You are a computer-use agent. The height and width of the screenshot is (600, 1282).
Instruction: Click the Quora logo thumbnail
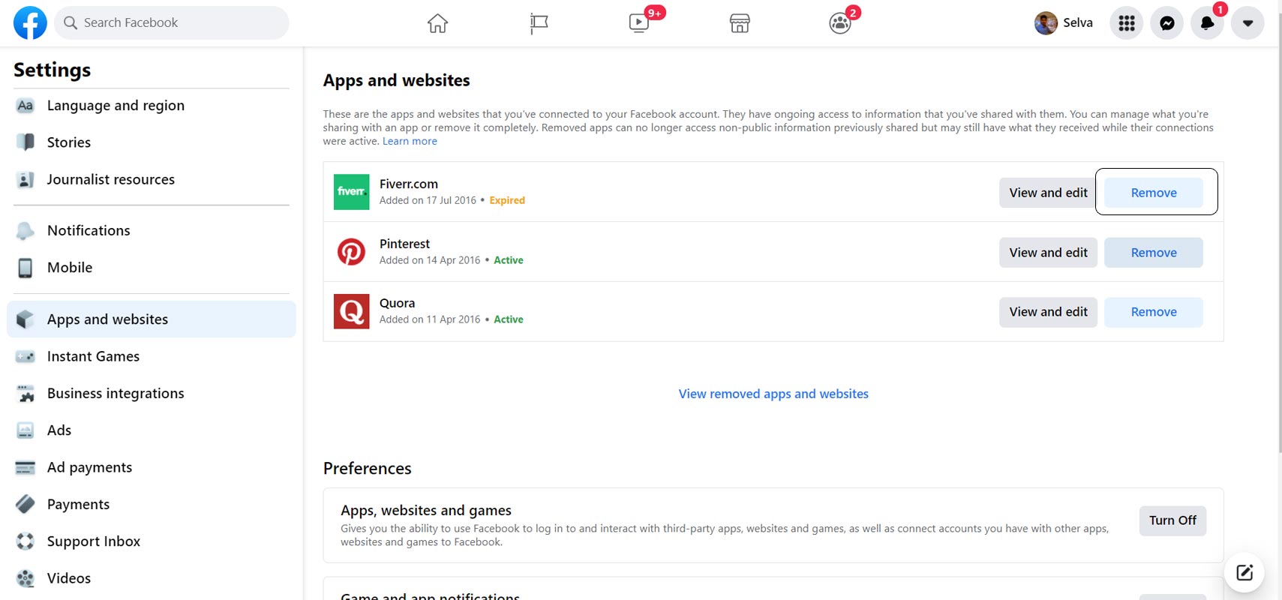pos(351,311)
